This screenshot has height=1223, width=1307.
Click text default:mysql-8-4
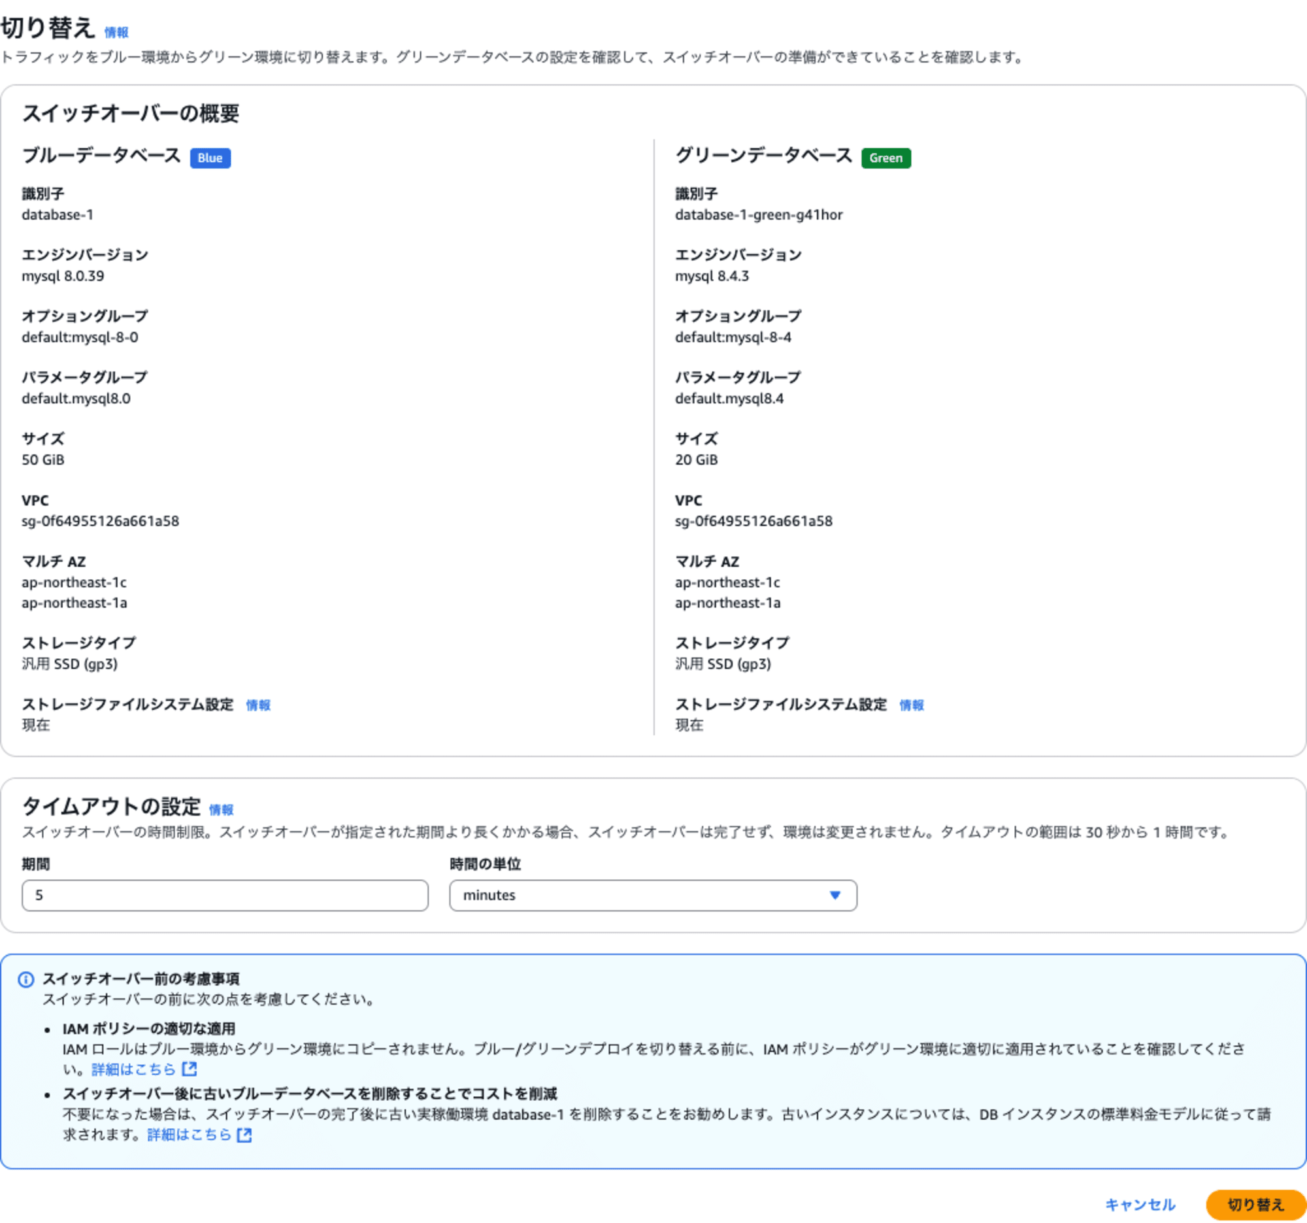click(733, 337)
